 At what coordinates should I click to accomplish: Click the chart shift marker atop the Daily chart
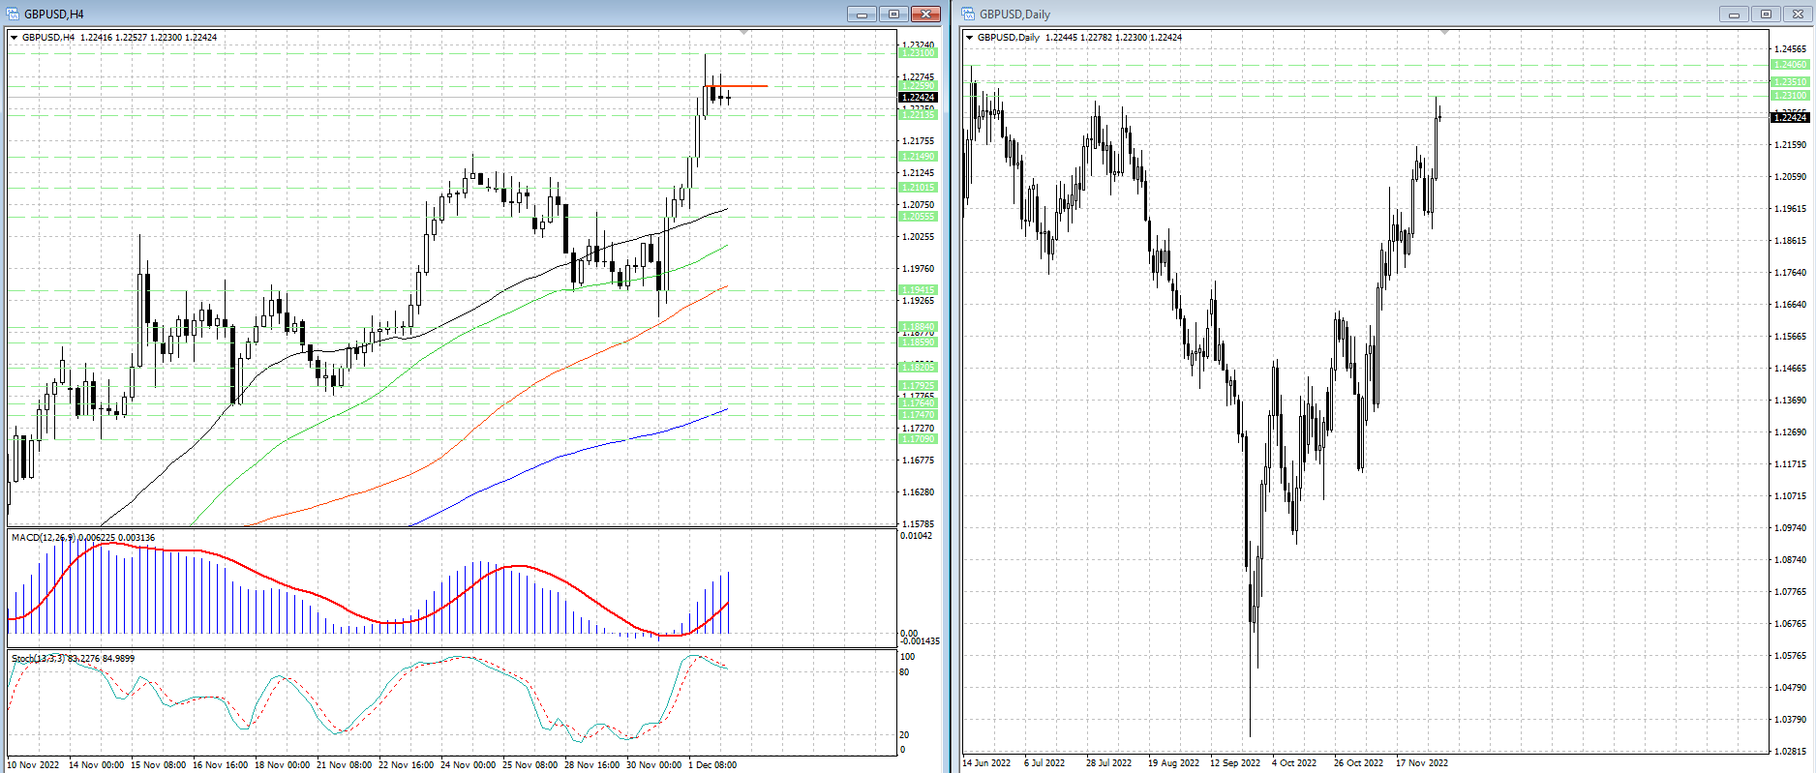click(1444, 32)
